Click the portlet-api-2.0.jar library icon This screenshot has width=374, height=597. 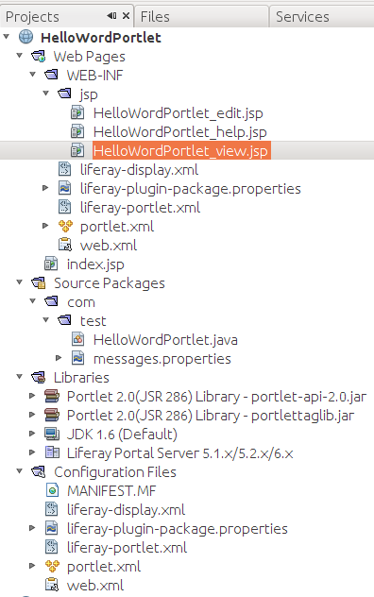click(52, 396)
